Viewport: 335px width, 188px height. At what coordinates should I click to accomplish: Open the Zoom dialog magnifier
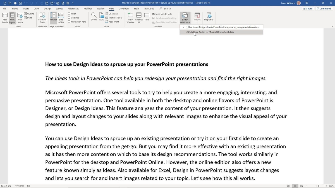(94, 17)
